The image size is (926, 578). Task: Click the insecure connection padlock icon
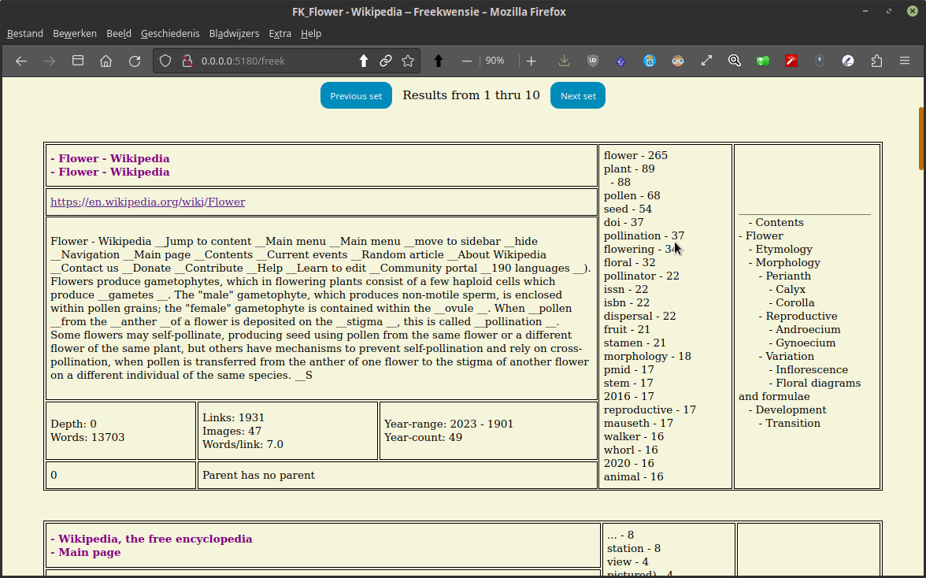click(x=187, y=61)
